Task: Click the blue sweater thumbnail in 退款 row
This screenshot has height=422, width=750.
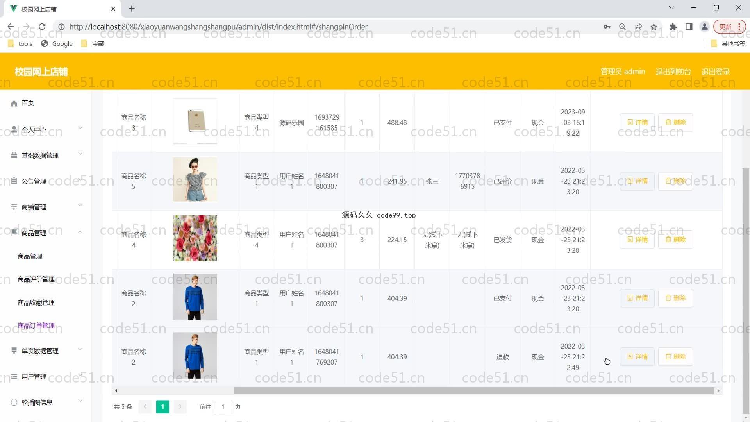Action: 195,356
